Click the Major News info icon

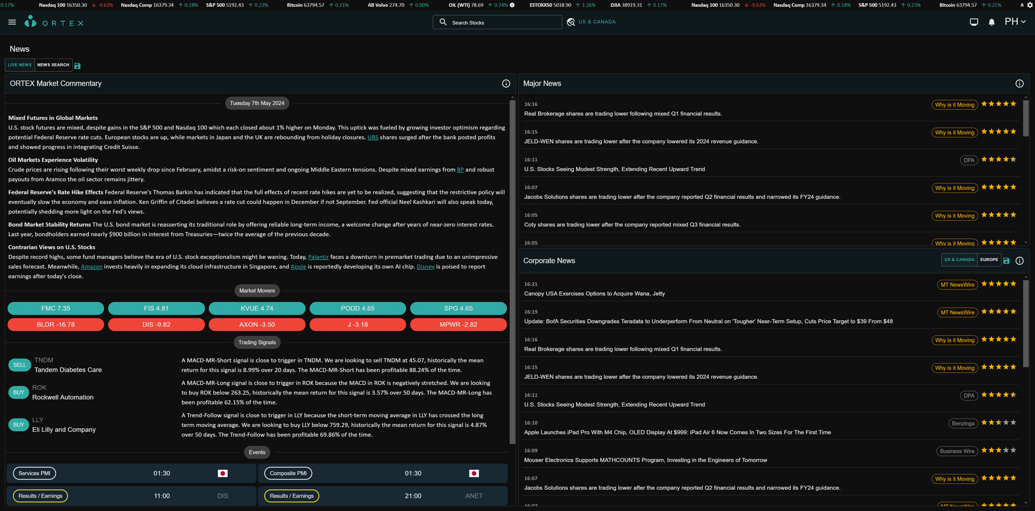click(1019, 84)
